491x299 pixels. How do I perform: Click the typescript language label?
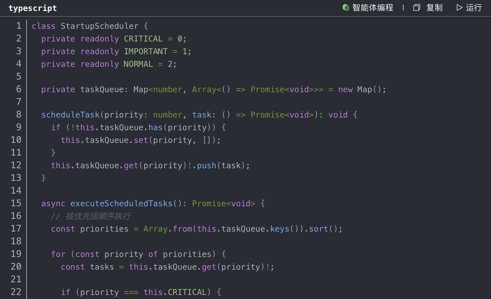33,8
